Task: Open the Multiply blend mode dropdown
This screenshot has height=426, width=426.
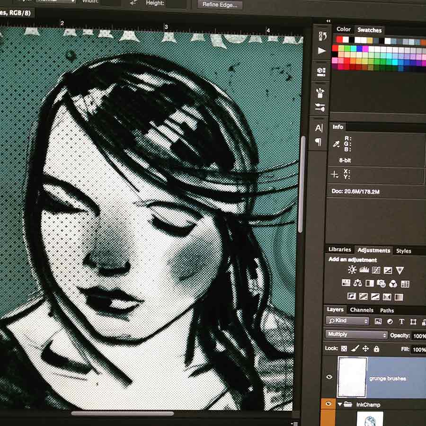Action: [x=355, y=335]
